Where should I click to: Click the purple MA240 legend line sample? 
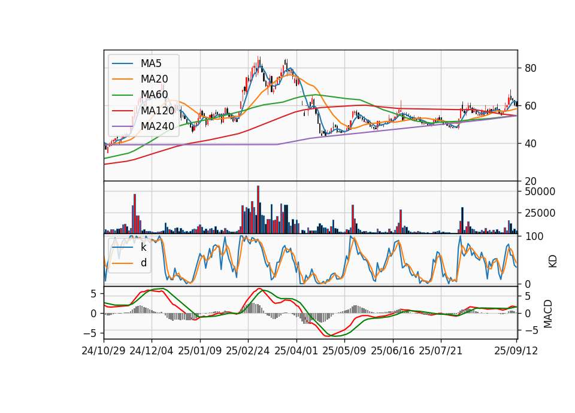[x=123, y=126]
